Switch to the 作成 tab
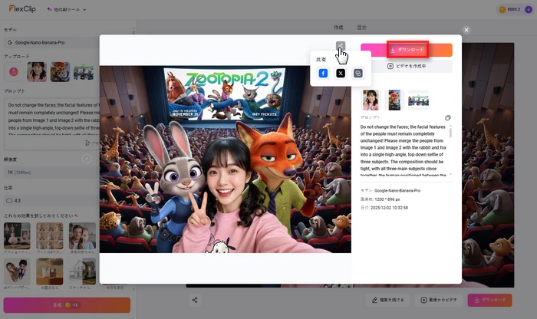 338,28
